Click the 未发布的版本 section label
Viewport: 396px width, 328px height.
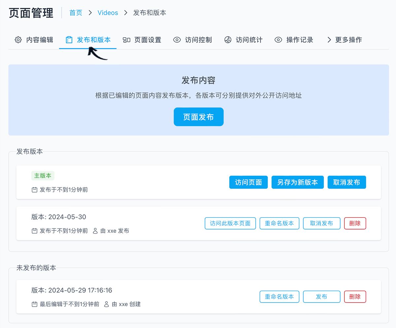[36, 268]
